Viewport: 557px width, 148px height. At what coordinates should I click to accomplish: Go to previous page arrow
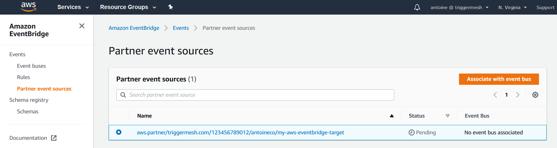pos(495,95)
